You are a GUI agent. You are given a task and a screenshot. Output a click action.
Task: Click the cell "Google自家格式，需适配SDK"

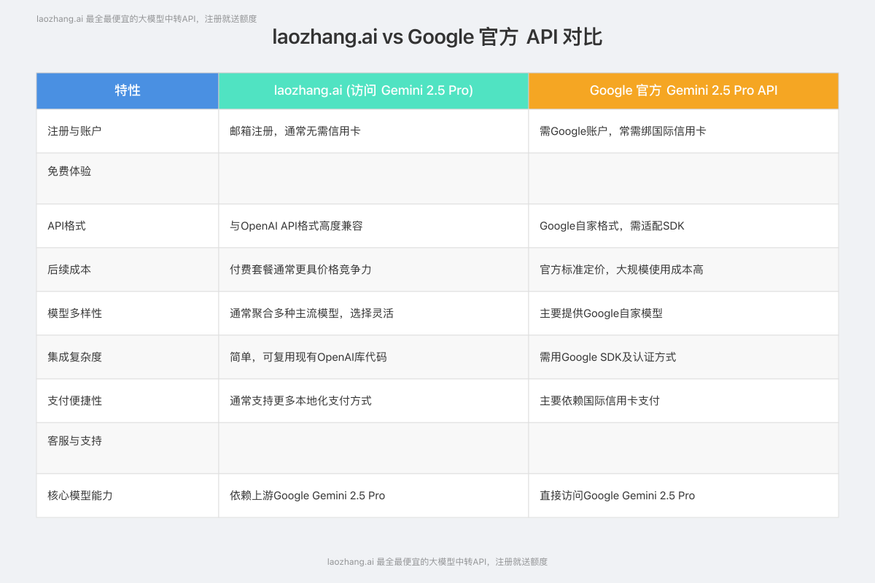tap(683, 226)
